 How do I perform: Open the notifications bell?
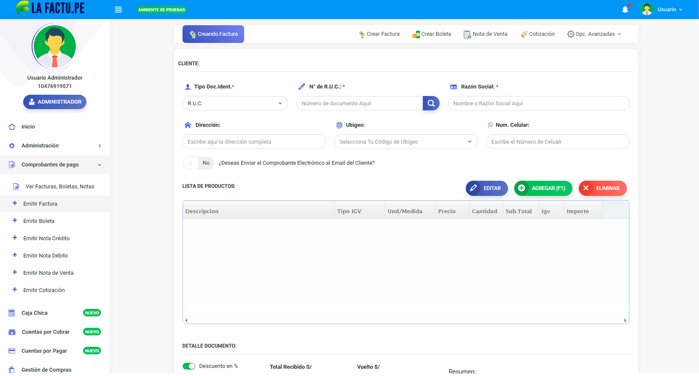point(625,9)
